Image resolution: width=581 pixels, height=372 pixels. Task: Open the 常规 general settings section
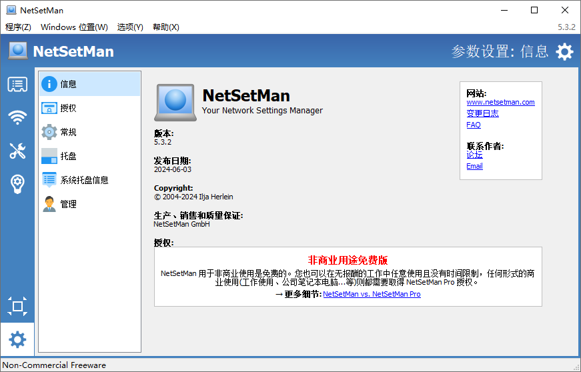[89, 132]
